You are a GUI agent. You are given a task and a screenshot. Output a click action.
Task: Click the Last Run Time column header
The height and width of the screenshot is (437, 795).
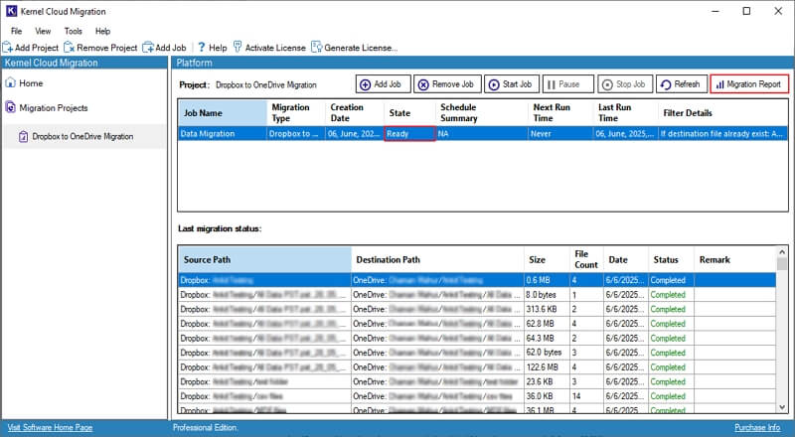[626, 112]
